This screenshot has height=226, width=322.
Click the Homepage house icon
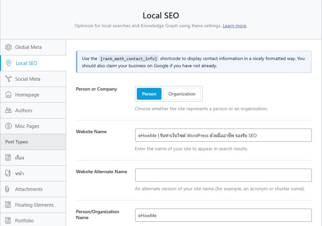(9, 94)
